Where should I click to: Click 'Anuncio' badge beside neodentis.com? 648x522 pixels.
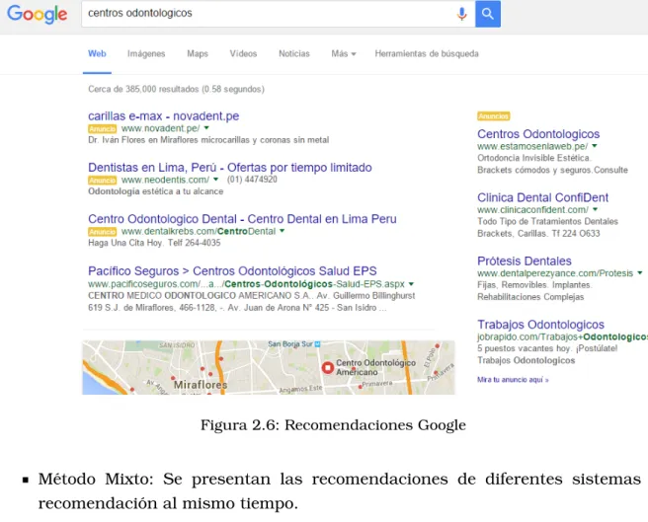point(102,180)
